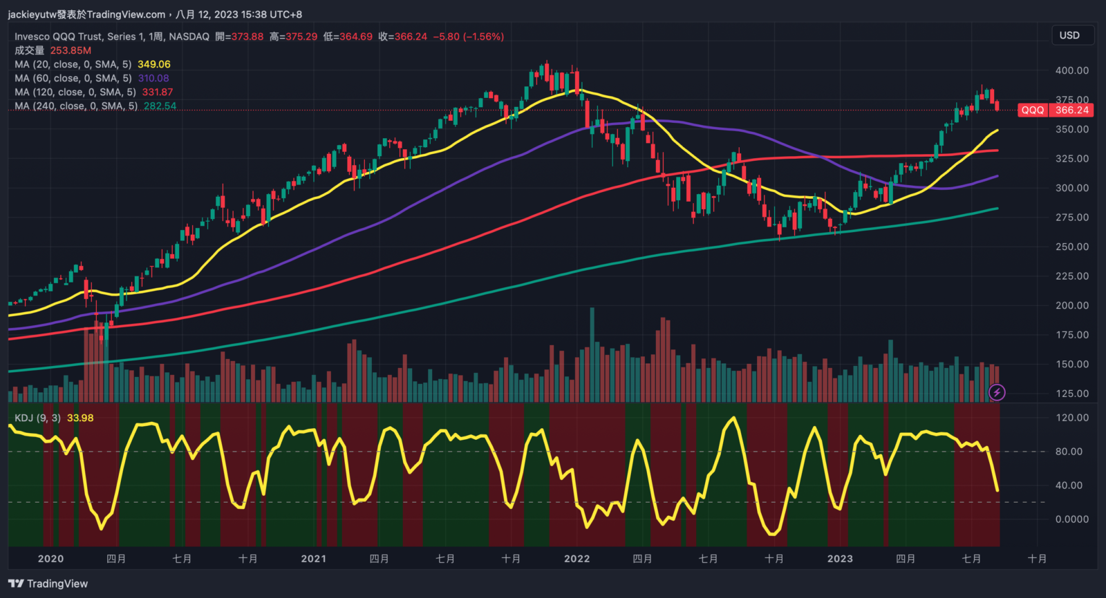The width and height of the screenshot is (1106, 598).
Task: Click the purple lightning bolt icon
Action: click(997, 392)
